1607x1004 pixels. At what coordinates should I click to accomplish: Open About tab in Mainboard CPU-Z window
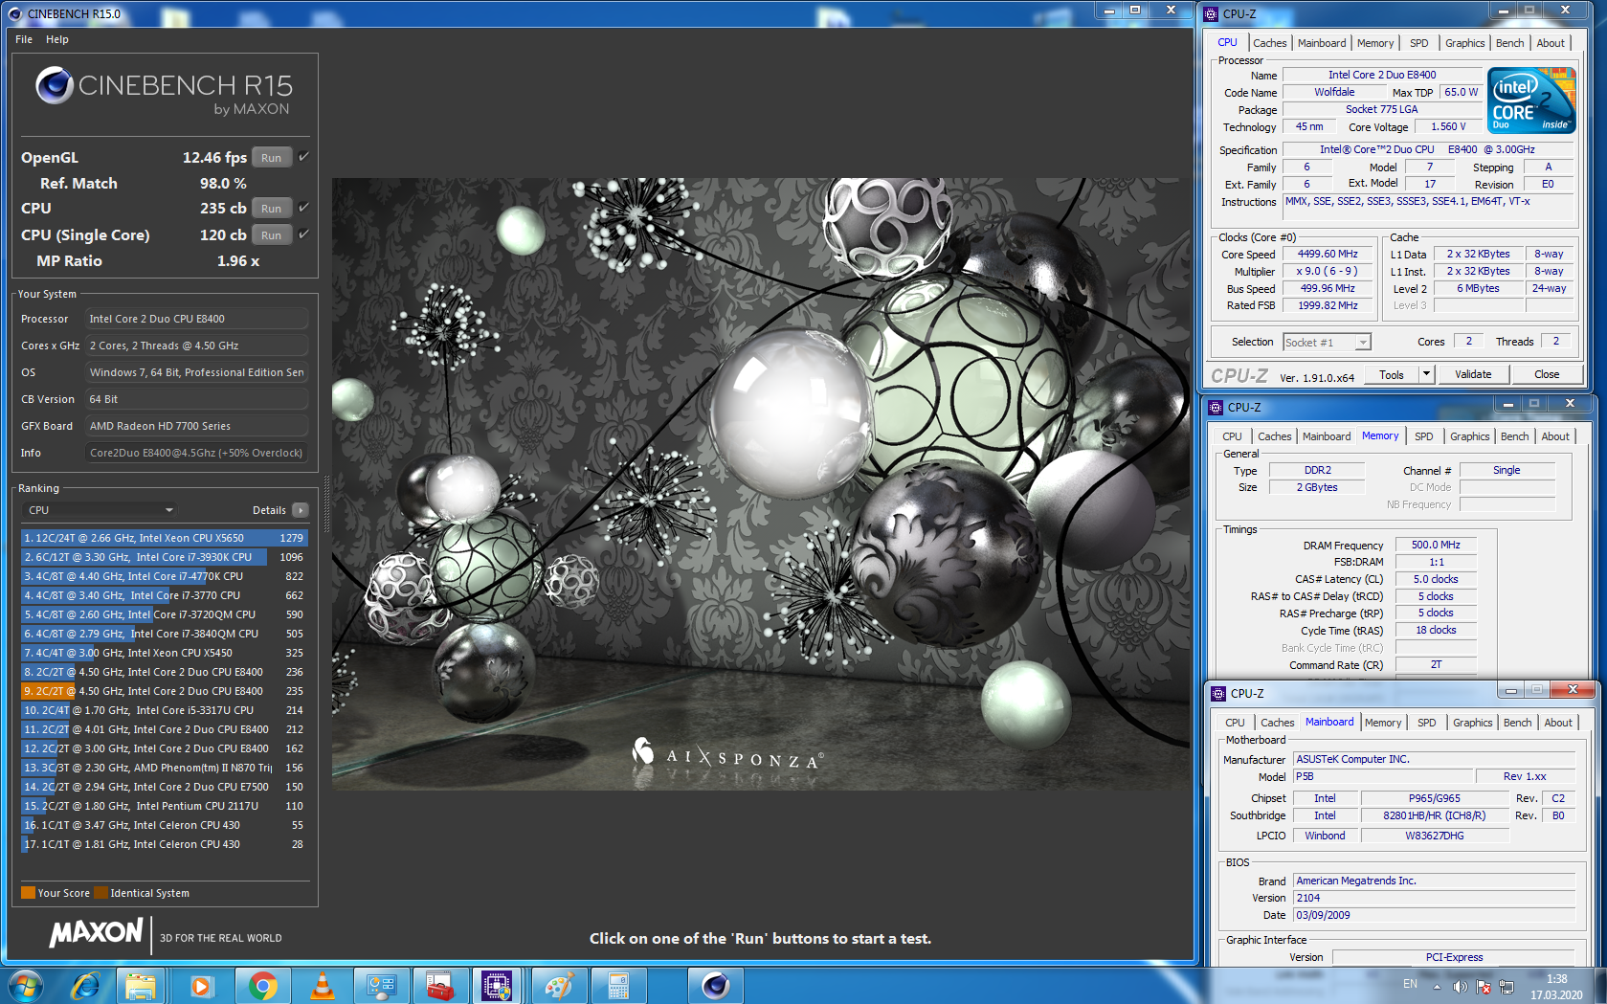(x=1557, y=723)
